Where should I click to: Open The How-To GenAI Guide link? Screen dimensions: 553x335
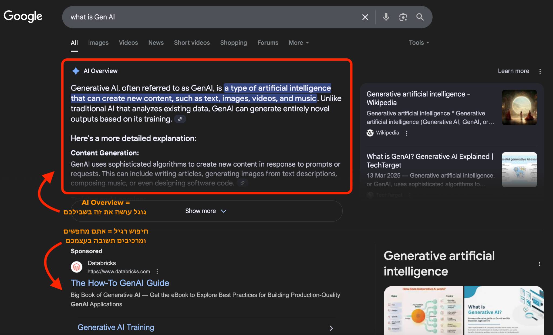120,283
